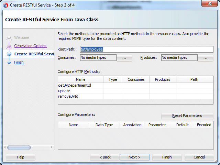
Task: Click the Path cell for getByDepartmentId
Action: pos(195,85)
